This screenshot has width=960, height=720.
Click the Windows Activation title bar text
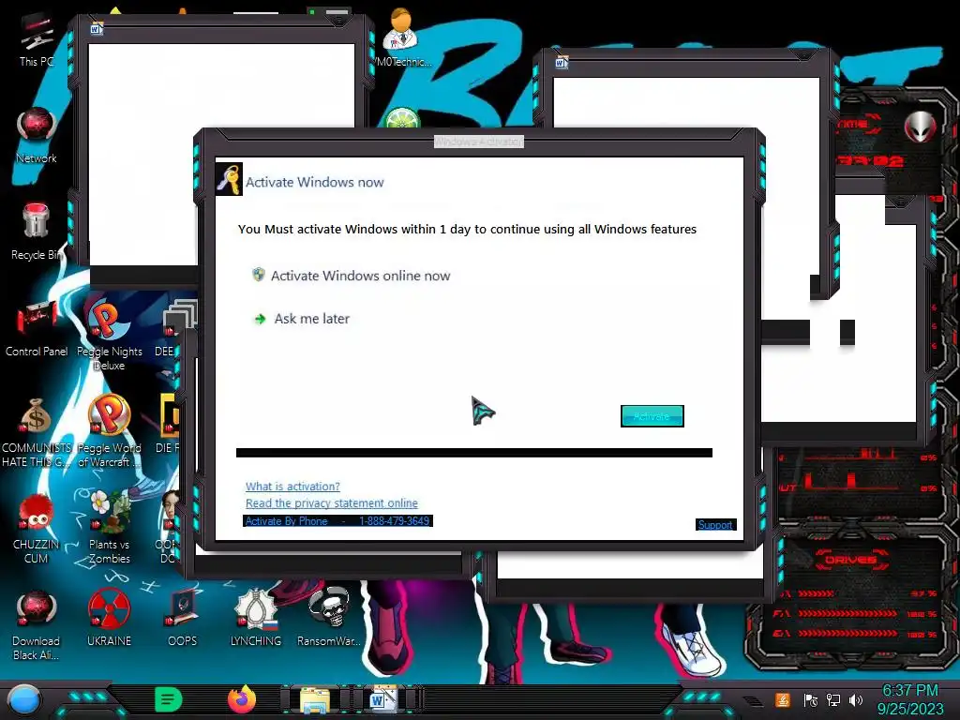click(x=479, y=142)
